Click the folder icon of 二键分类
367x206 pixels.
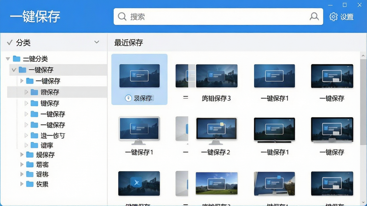pyautogui.click(x=16, y=58)
